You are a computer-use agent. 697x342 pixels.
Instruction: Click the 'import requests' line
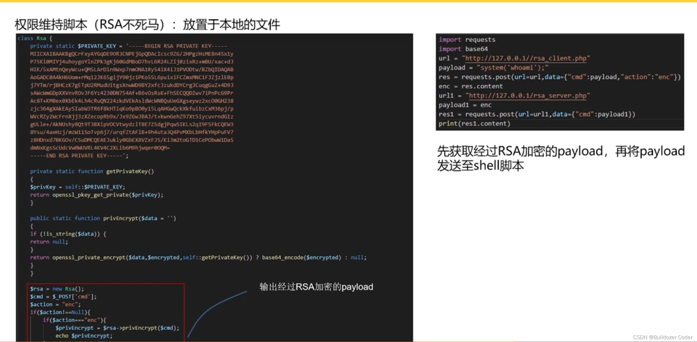pos(467,40)
